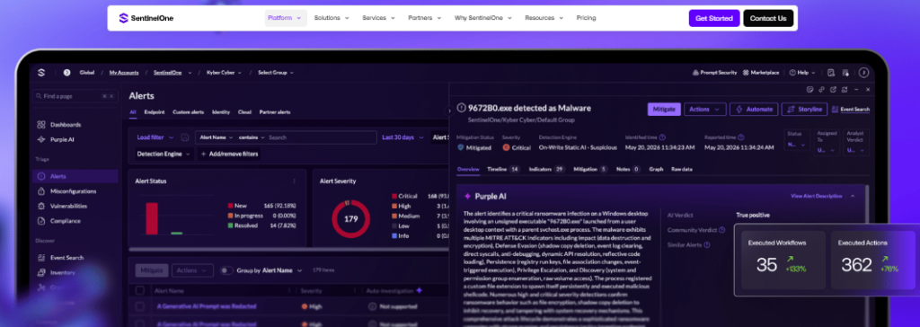Click the red New status legend swatch

point(231,206)
